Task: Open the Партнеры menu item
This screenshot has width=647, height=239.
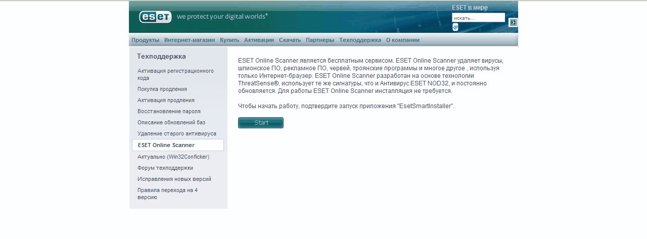Action: pyautogui.click(x=320, y=40)
